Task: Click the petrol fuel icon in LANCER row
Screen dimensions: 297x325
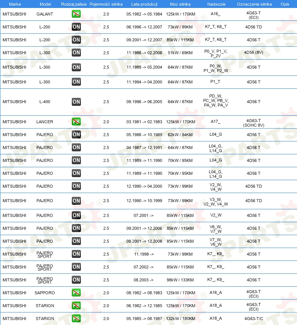Action: click(76, 121)
